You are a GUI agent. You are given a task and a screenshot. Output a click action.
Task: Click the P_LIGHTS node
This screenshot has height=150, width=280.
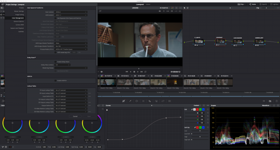199,41
